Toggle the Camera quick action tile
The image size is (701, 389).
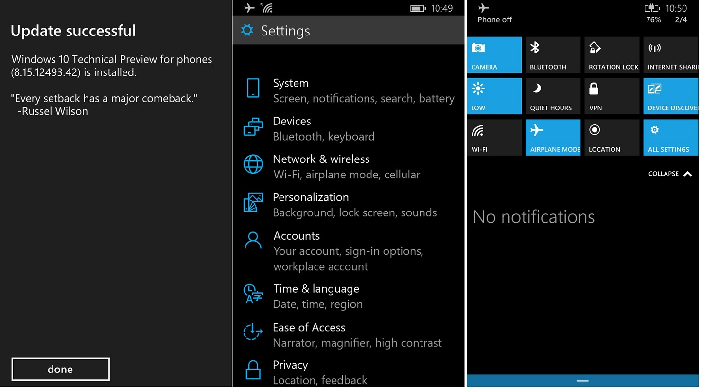click(494, 55)
